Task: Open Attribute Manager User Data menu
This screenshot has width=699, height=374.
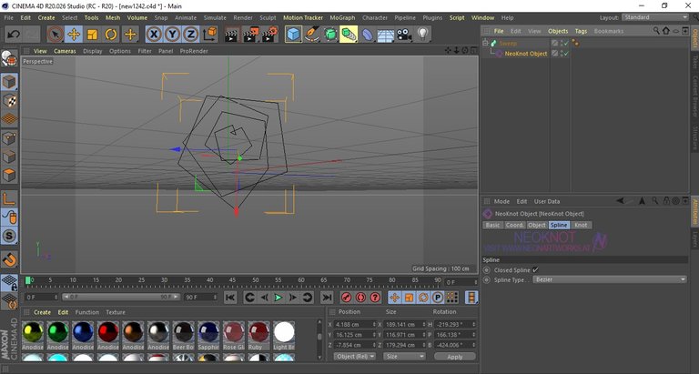Action: click(x=547, y=201)
